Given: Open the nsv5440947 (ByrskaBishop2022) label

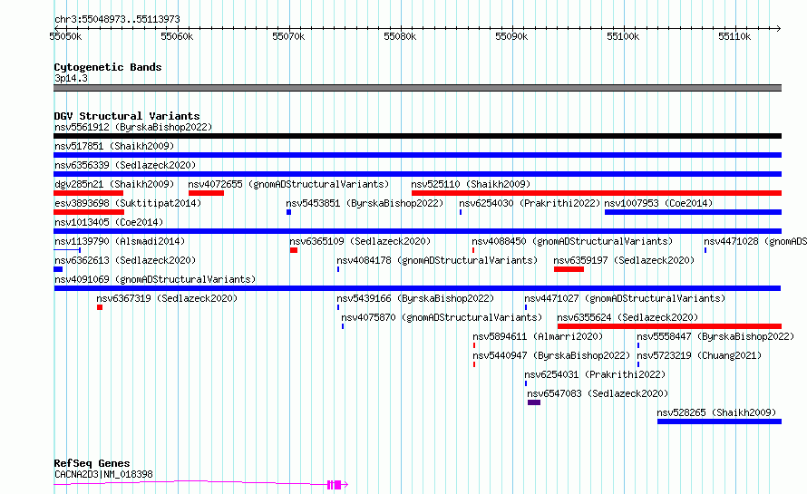Looking at the screenshot, I should 551,355.
